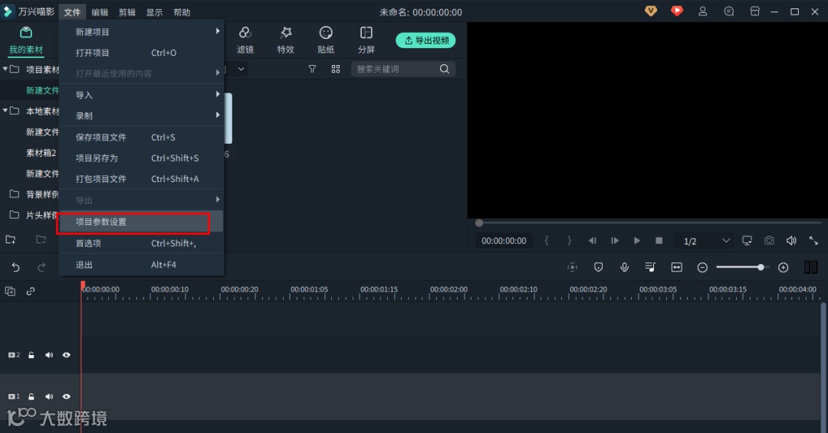Click the preview progress slider handle
Viewport: 828px width, 433px height.
pos(479,223)
